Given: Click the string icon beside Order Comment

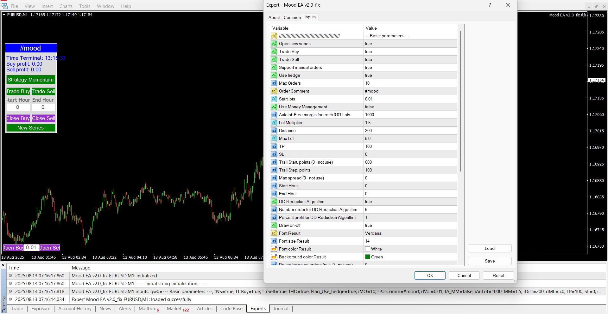Looking at the screenshot, I should click(274, 91).
